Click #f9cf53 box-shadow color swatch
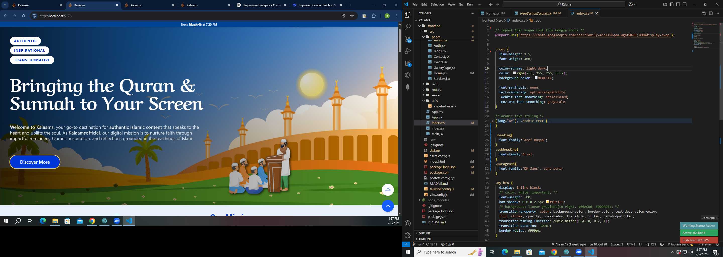723x257 pixels. [x=548, y=202]
